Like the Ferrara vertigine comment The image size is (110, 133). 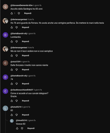click(x=12, y=27)
